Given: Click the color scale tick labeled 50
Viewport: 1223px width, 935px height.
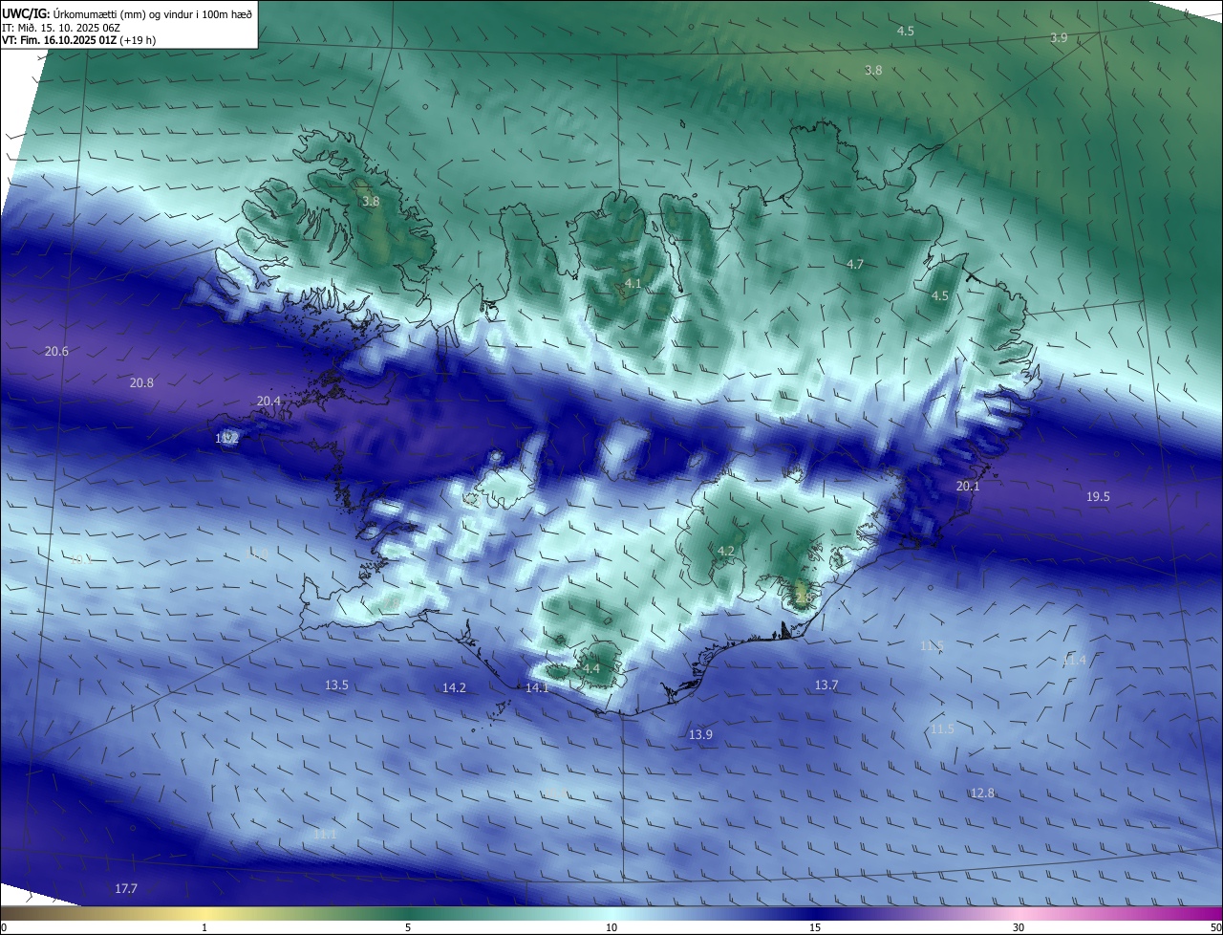Looking at the screenshot, I should [1215, 927].
